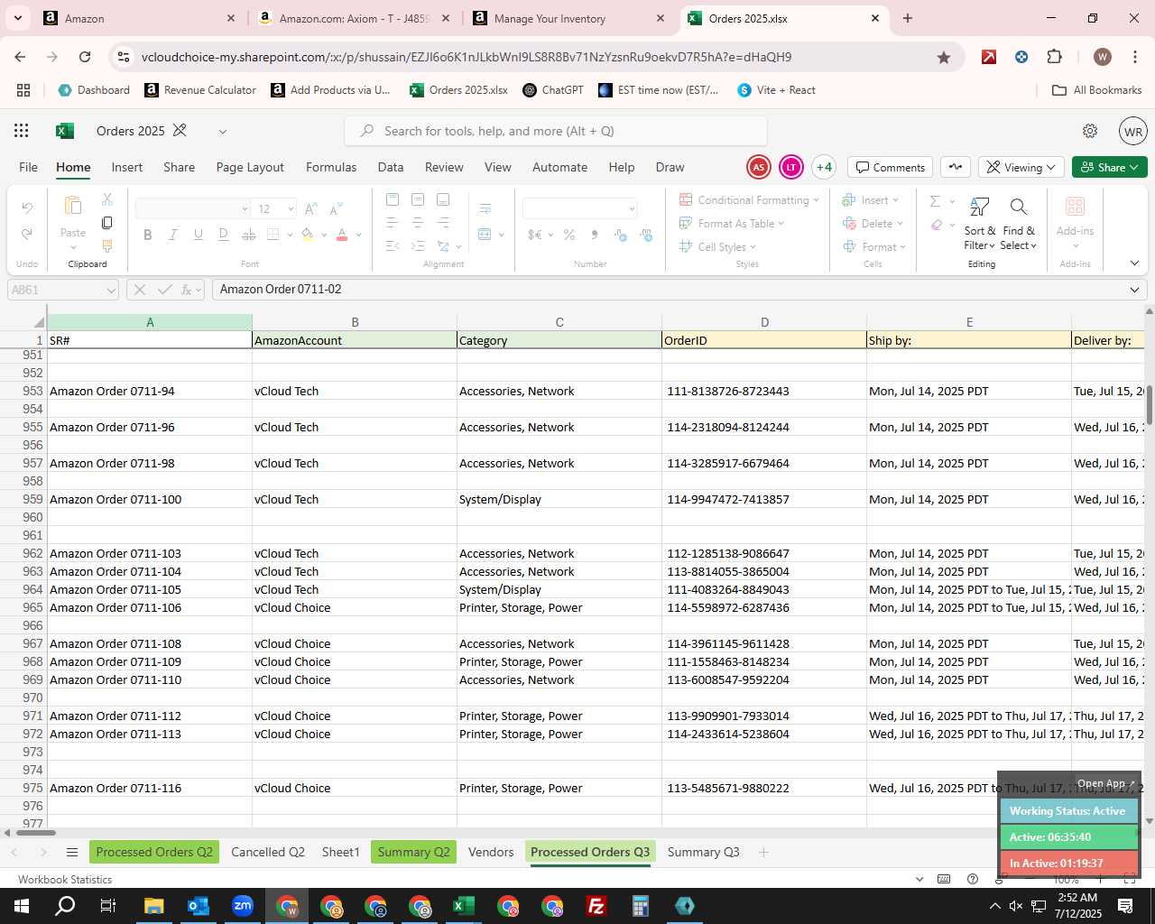Viewport: 1155px width, 924px height.
Task: Click the Cut scissors icon
Action: point(107,199)
